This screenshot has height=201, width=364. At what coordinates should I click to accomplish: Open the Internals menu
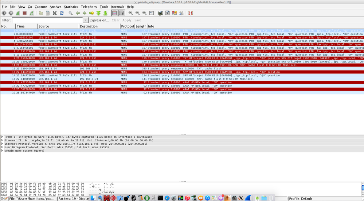(117, 7)
